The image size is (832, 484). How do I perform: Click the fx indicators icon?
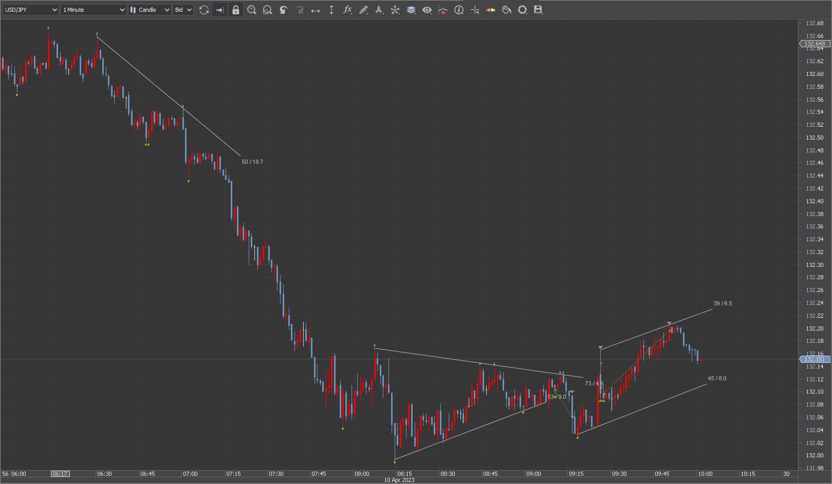[x=347, y=10]
